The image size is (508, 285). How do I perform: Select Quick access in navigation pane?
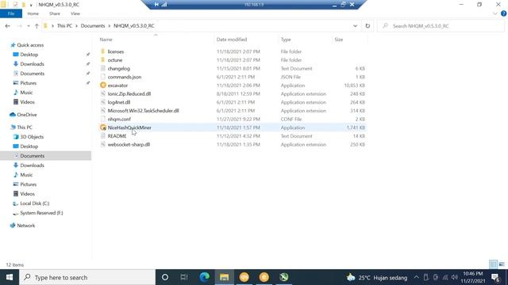click(30, 45)
